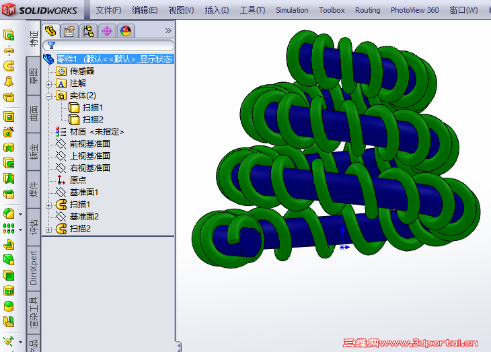
Task: Open the FeatureManager design tree tab
Action: pyautogui.click(x=50, y=31)
